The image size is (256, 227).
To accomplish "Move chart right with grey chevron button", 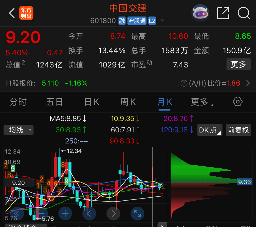I will click(x=113, y=214).
